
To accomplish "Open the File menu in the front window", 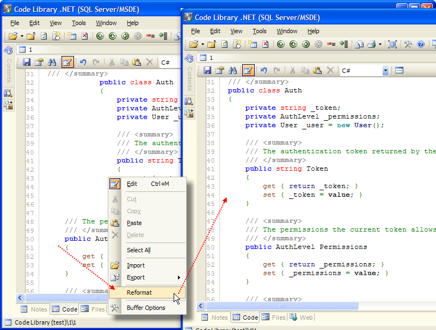I will click(195, 31).
